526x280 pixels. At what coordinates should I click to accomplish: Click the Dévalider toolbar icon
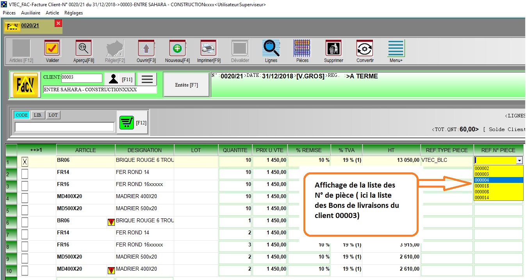click(x=240, y=48)
